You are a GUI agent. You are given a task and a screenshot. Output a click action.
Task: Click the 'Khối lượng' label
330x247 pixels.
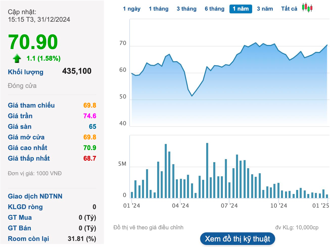tap(26, 72)
